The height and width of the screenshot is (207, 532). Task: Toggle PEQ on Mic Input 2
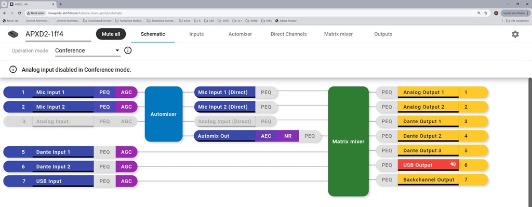[104, 107]
